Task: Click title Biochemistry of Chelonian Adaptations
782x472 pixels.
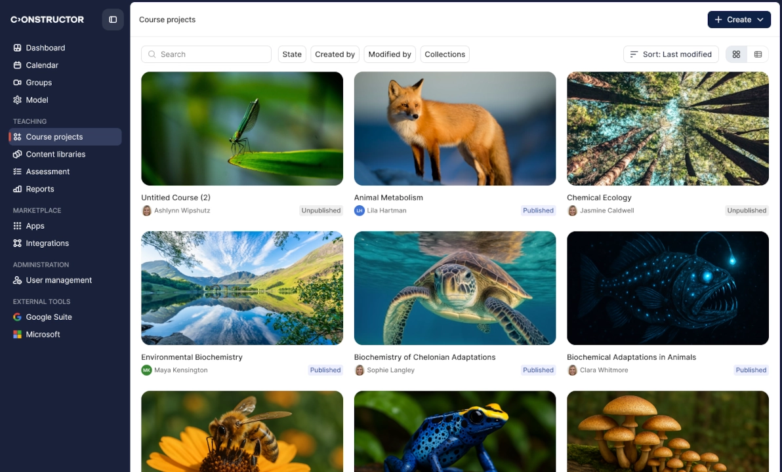Action: [x=424, y=357]
